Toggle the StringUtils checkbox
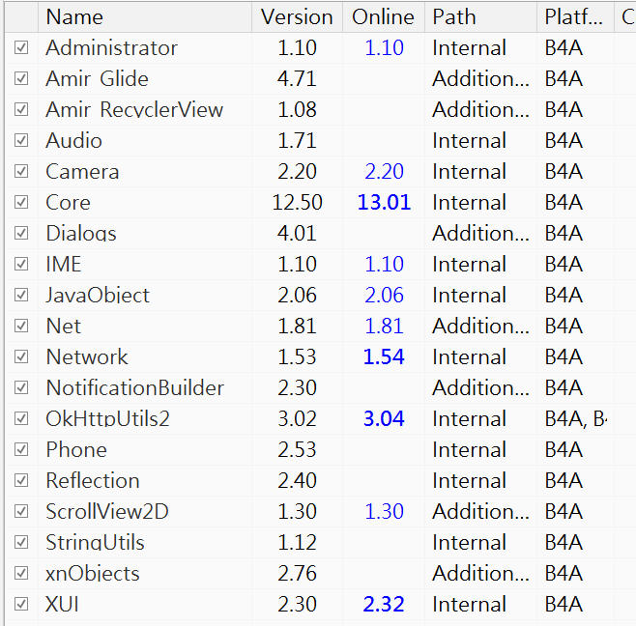The height and width of the screenshot is (626, 636). click(21, 542)
